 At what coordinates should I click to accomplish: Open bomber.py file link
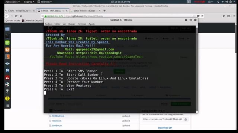57,126
